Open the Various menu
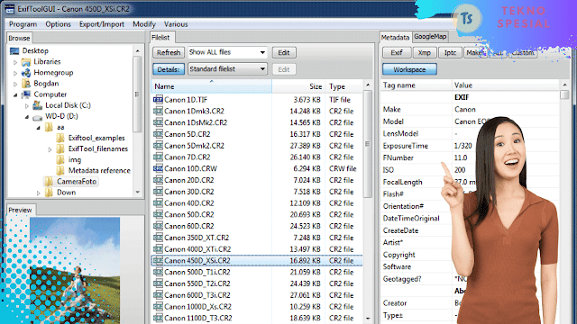577x324 pixels. coord(176,24)
